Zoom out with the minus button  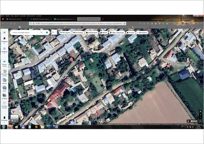point(200,118)
